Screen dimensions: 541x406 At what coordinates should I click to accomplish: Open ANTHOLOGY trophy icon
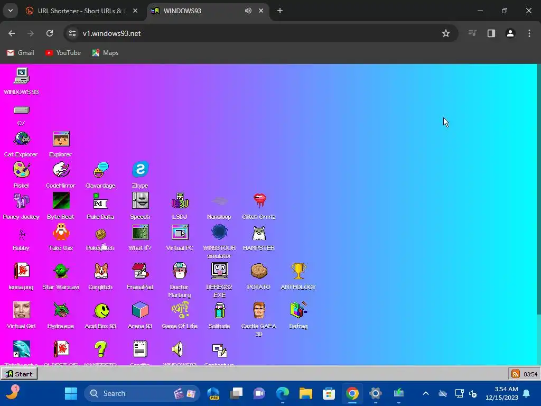[x=299, y=271]
